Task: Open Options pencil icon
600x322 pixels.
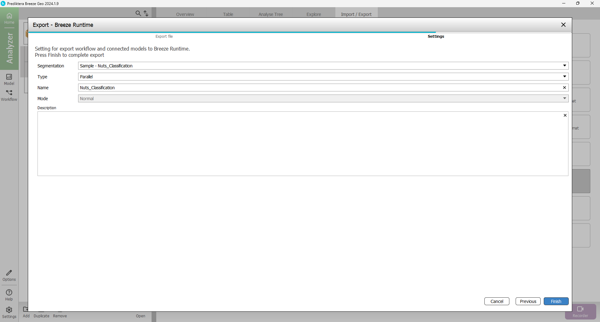Action: pyautogui.click(x=9, y=275)
